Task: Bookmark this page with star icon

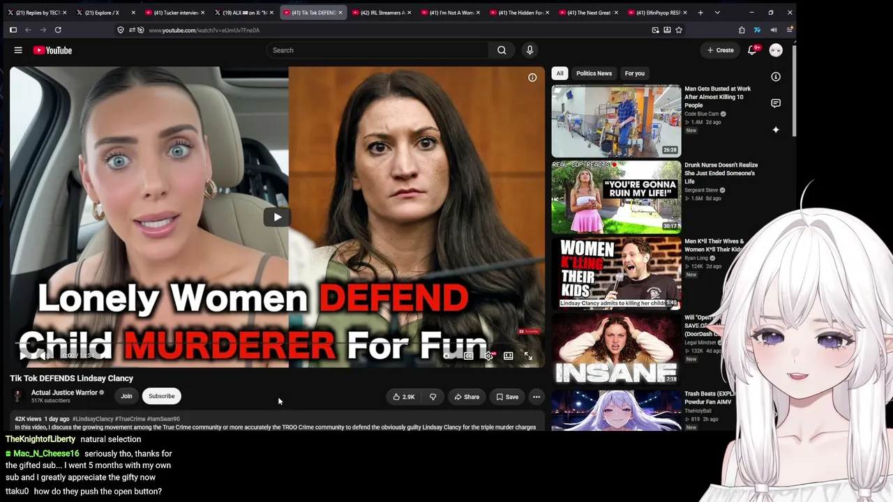Action: coord(679,30)
